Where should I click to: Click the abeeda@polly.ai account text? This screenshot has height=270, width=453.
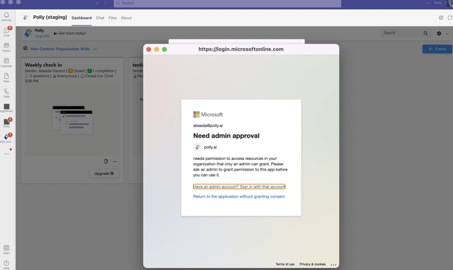[207, 126]
